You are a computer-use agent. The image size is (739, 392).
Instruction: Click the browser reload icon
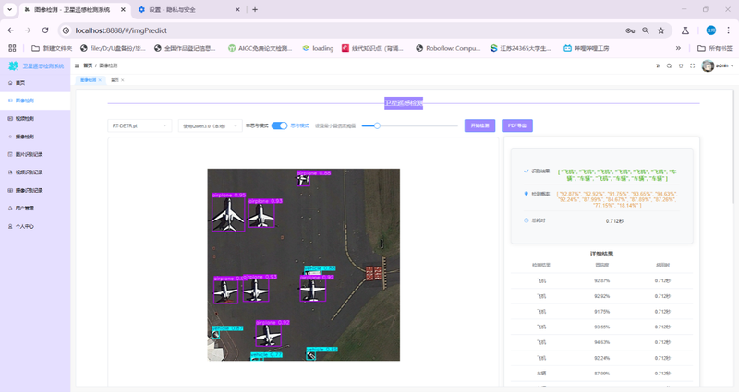coord(46,30)
